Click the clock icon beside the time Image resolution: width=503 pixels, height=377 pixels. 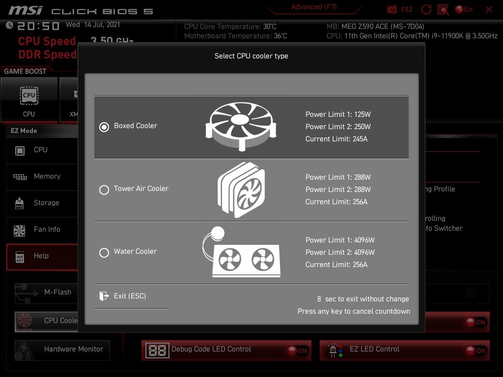tap(10, 25)
